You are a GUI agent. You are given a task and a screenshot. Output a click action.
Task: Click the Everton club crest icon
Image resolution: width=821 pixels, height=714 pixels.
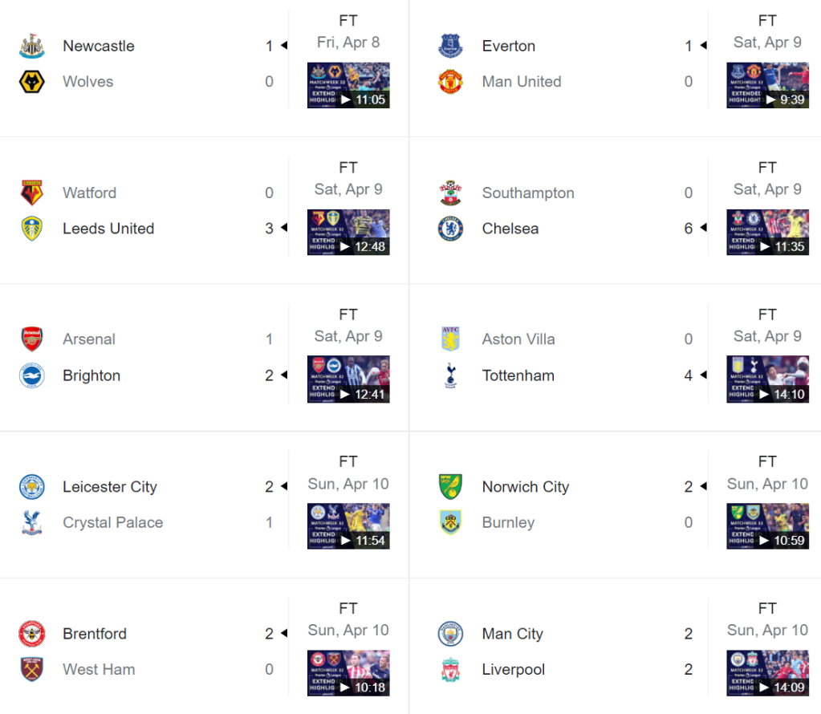pos(451,46)
